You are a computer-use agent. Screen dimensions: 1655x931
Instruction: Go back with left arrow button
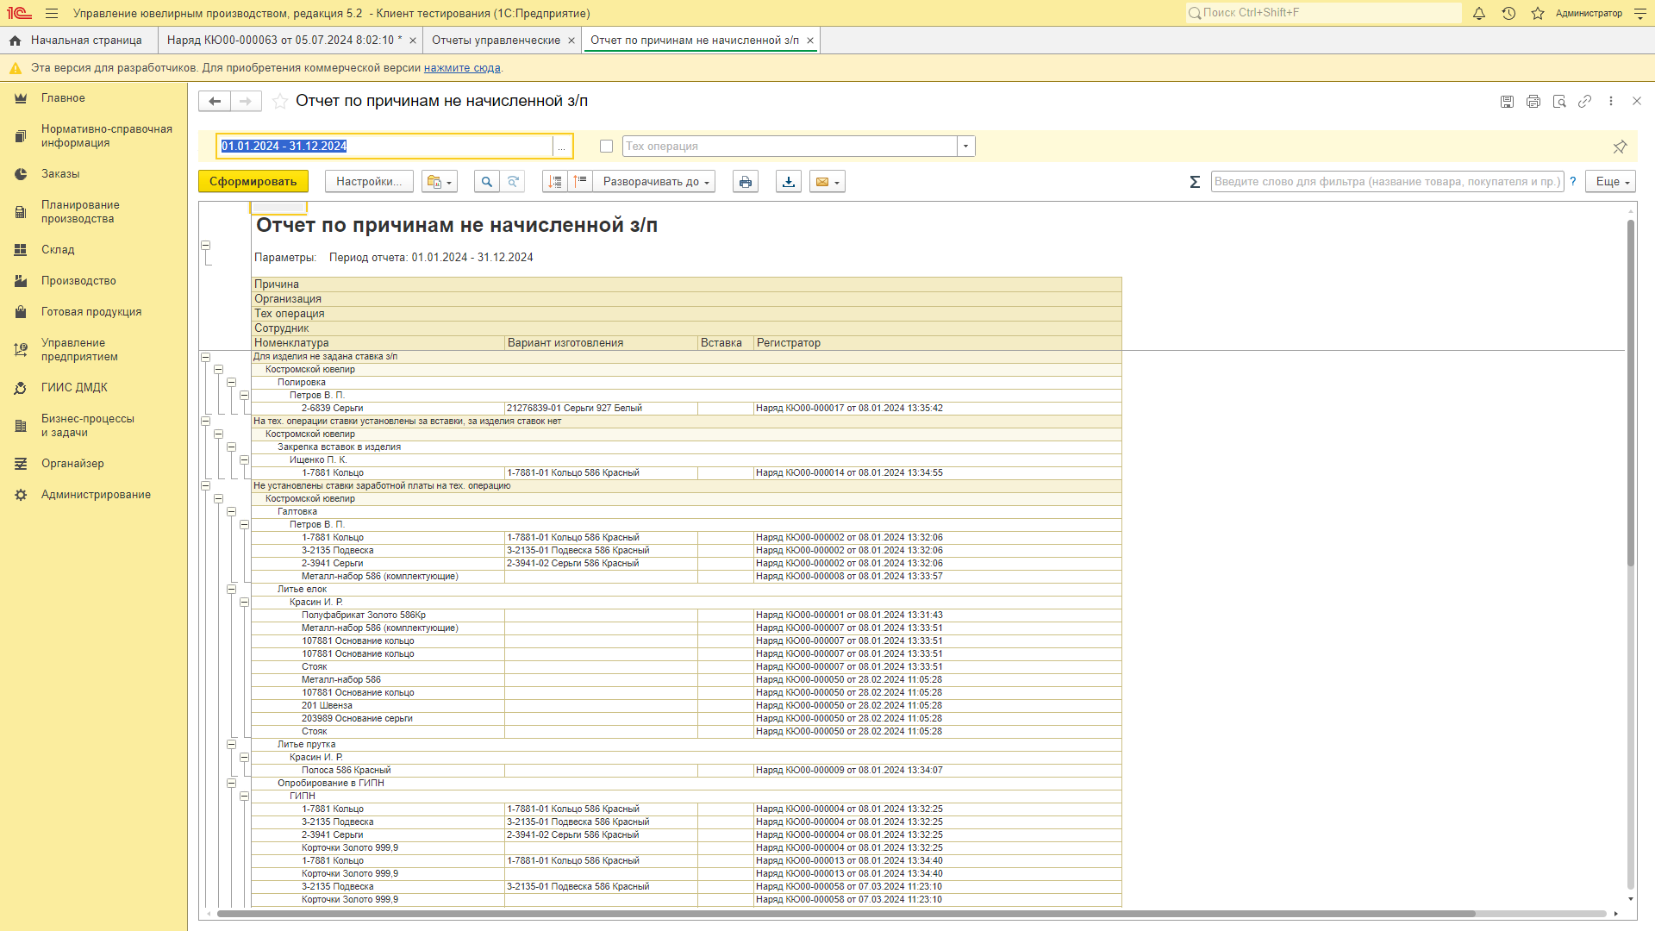(215, 102)
